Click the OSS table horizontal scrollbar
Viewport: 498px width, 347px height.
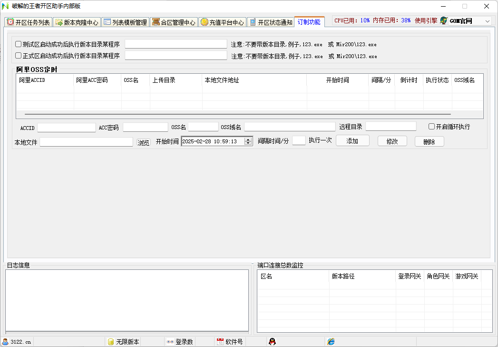tap(237, 114)
